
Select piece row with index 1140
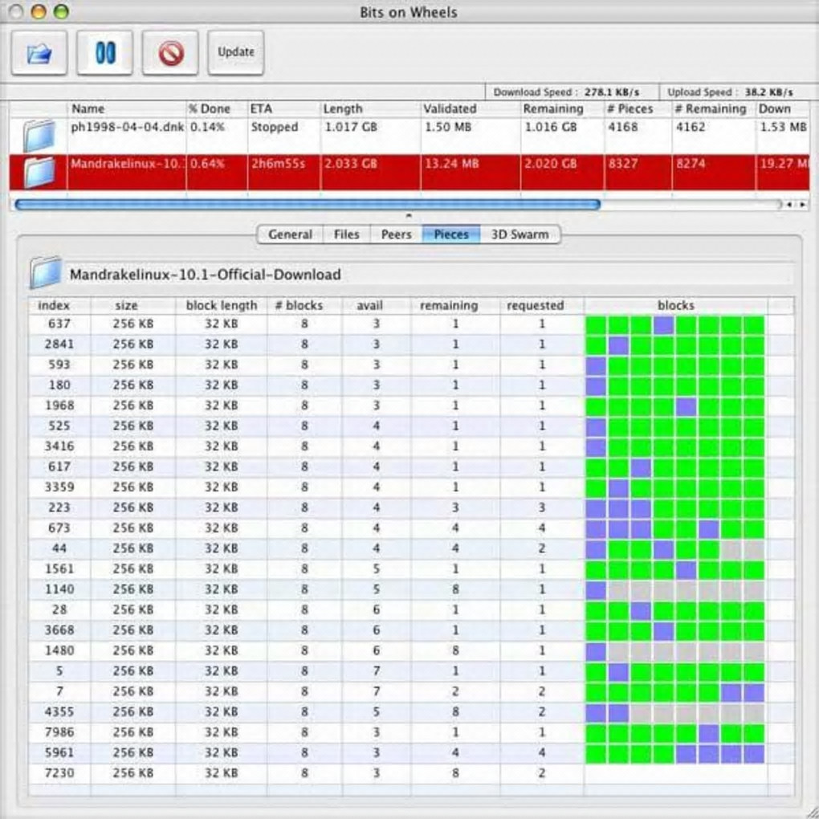click(411, 589)
